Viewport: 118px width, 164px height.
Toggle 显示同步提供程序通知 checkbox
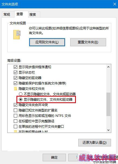15,67
